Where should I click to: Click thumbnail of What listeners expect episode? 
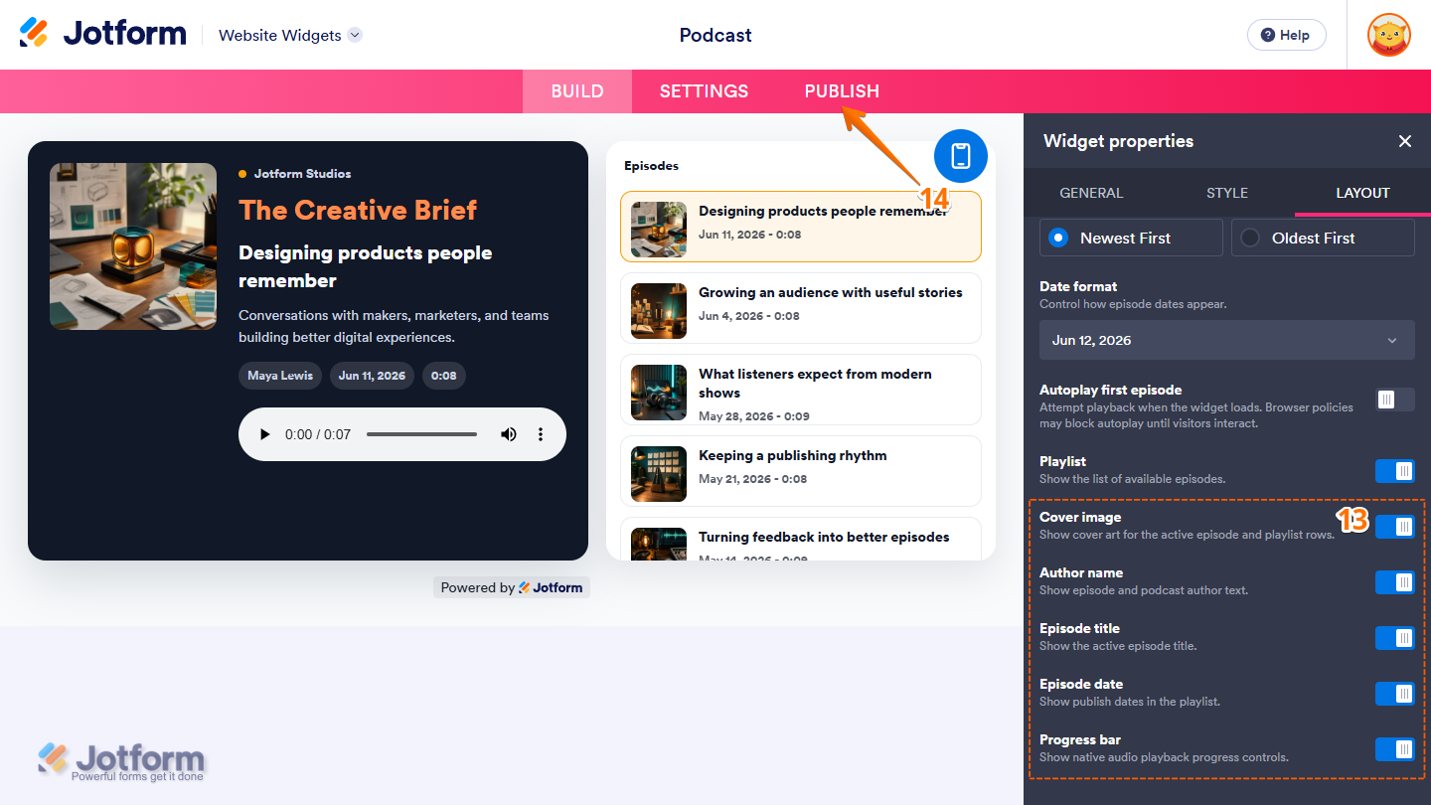coord(659,393)
